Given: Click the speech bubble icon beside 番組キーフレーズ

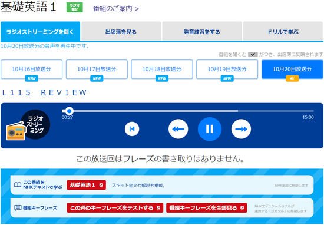Looking at the screenshot, I should [18, 208].
